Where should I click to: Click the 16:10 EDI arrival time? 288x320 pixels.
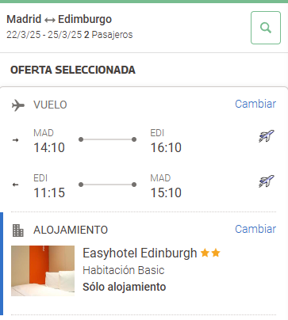[x=166, y=147]
